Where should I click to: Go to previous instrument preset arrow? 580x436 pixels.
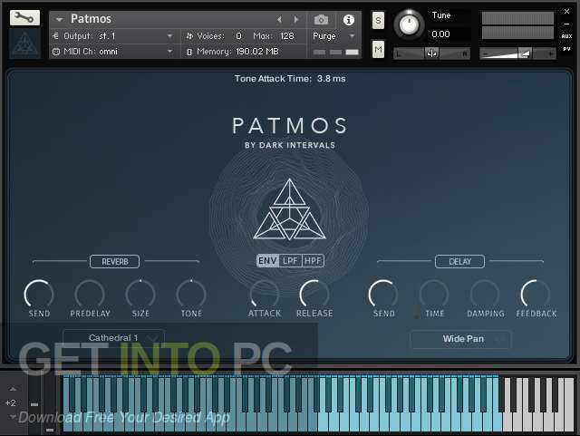click(x=280, y=19)
